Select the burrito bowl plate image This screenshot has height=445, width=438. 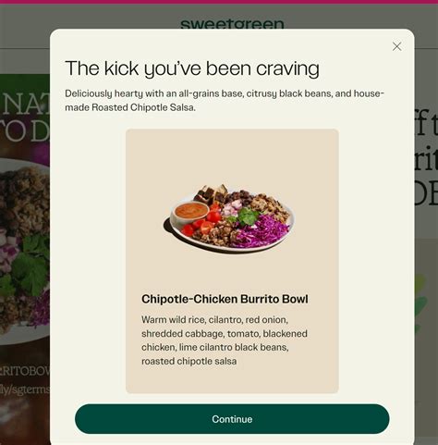229,219
